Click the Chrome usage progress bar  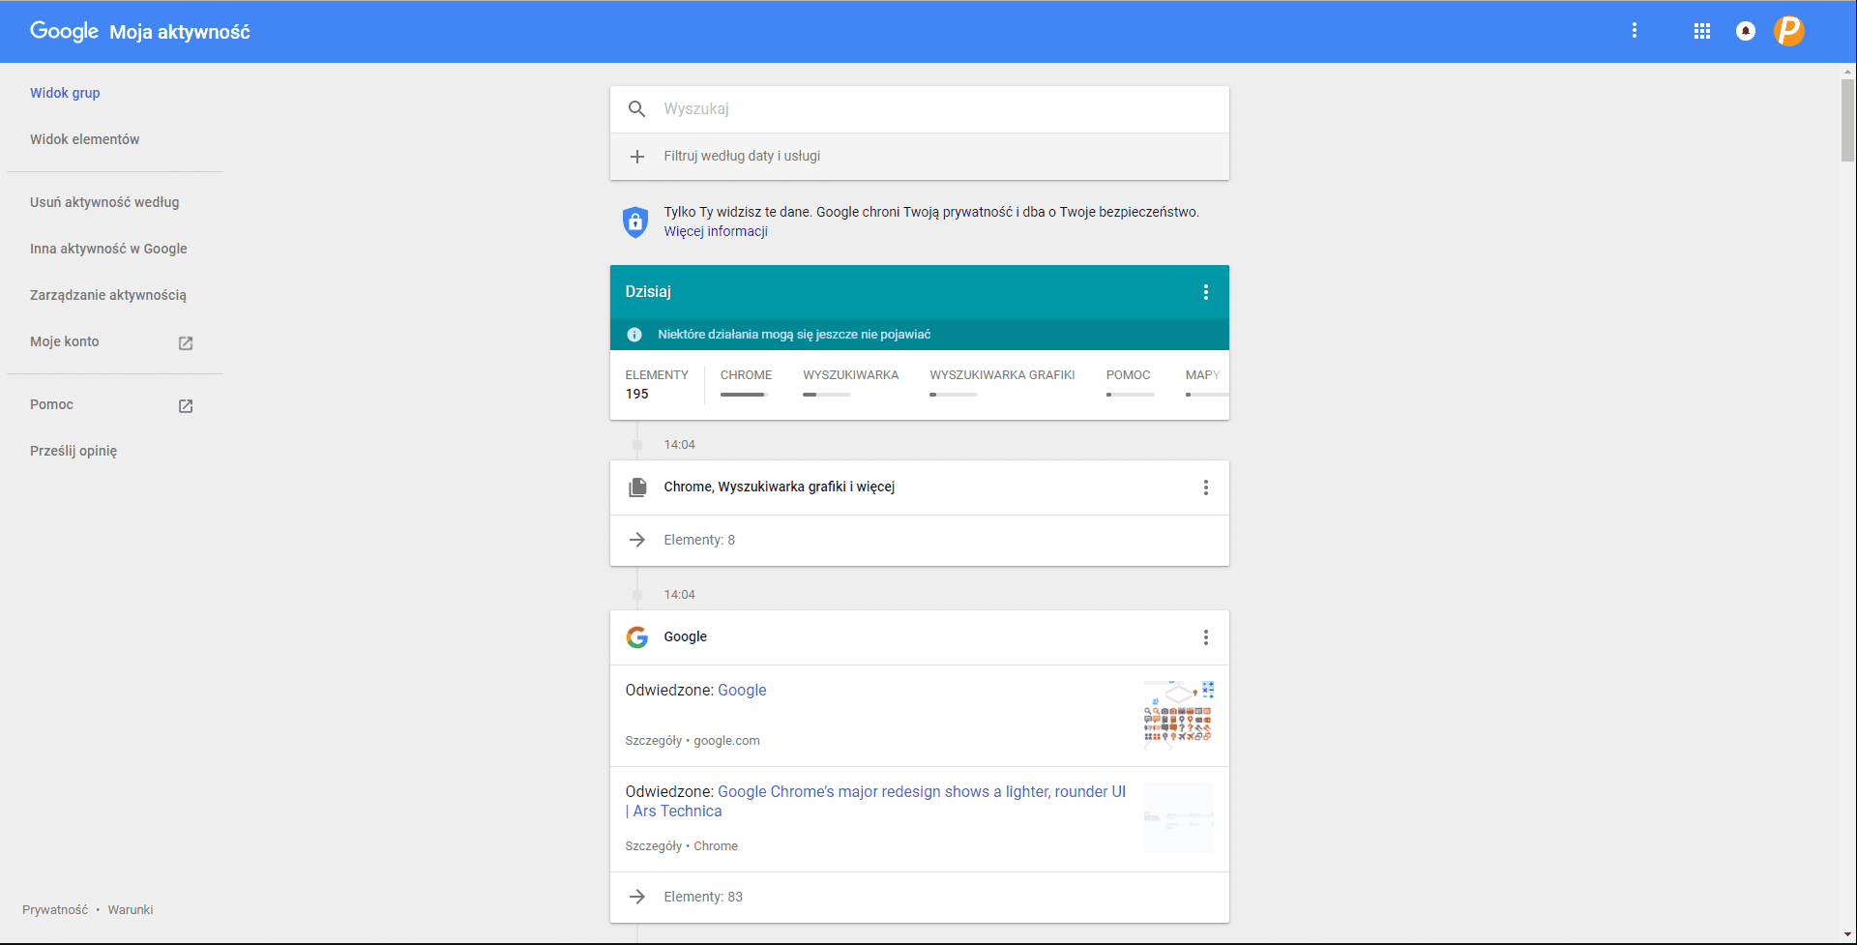click(x=745, y=395)
